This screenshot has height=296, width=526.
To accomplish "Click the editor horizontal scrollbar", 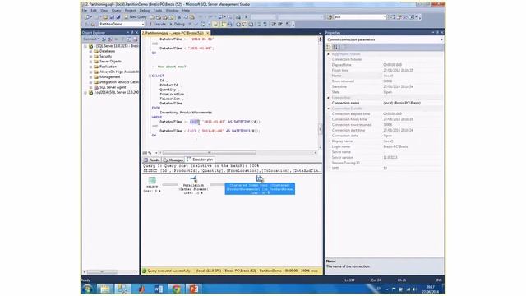I will 209,153.
